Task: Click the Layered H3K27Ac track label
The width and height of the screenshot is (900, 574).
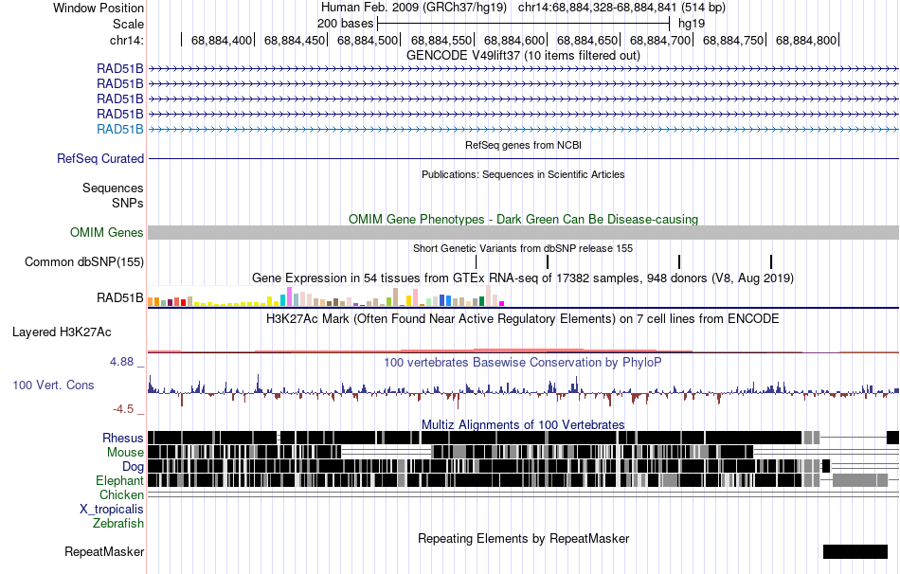Action: point(62,332)
